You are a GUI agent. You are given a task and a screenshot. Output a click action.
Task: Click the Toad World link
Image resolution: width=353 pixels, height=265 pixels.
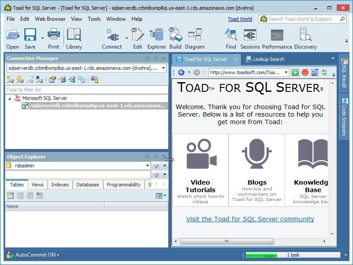coord(240,19)
